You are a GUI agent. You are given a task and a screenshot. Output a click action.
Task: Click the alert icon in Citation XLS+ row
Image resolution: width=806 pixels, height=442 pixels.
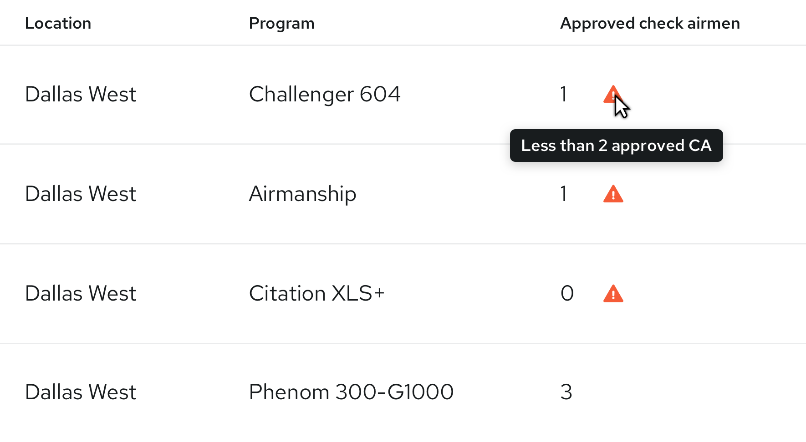click(613, 294)
